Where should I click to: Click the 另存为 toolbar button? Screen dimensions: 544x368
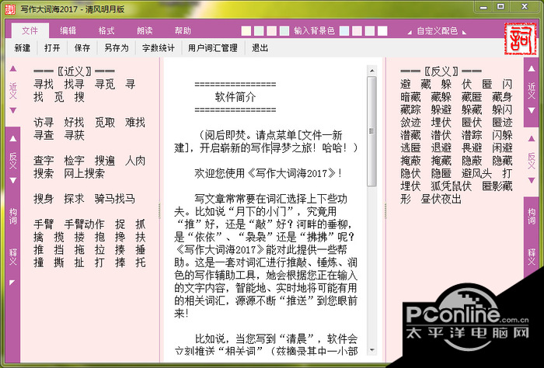[x=117, y=48]
